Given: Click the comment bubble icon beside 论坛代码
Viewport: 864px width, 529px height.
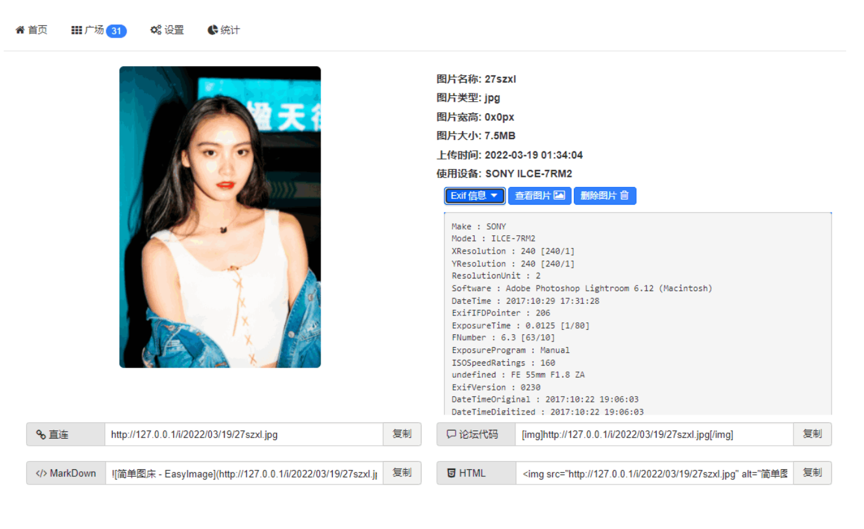Looking at the screenshot, I should pos(451,435).
